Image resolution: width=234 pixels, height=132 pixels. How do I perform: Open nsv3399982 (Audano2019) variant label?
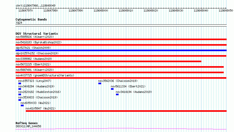[x=34, y=59]
